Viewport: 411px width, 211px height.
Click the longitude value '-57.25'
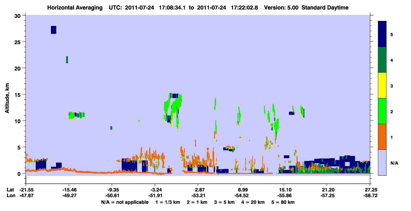click(x=327, y=196)
